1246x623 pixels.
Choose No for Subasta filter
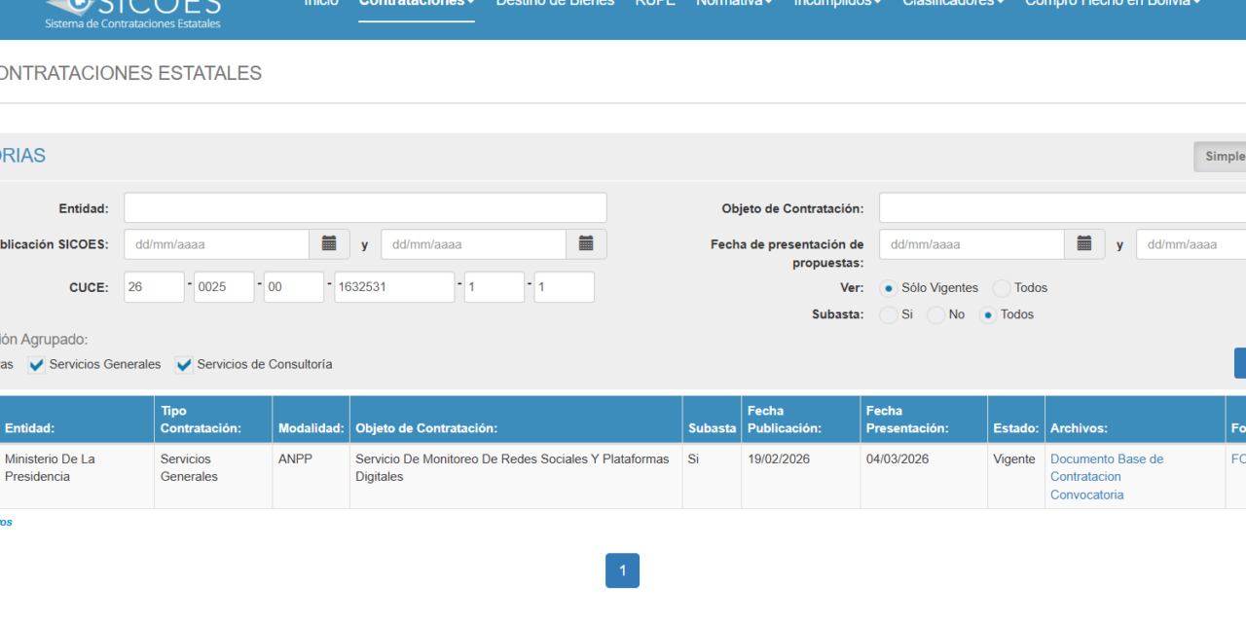point(935,315)
